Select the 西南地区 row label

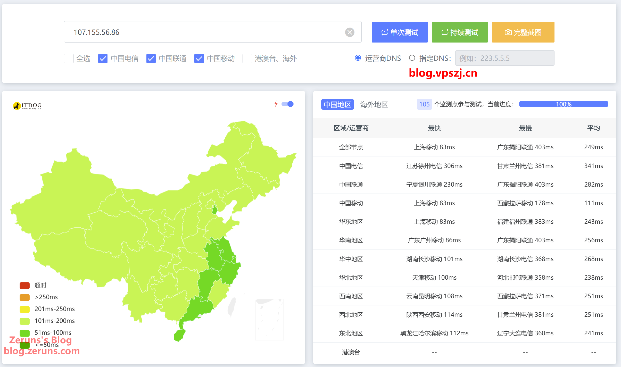click(351, 296)
